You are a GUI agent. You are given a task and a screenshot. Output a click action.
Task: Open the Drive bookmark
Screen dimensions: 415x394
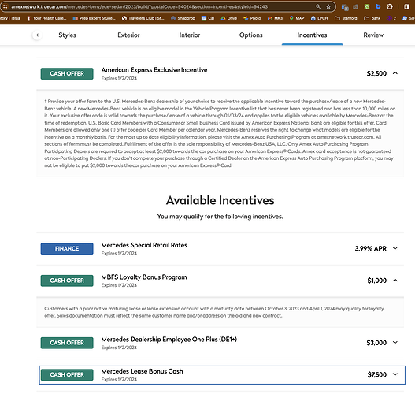[x=229, y=18]
